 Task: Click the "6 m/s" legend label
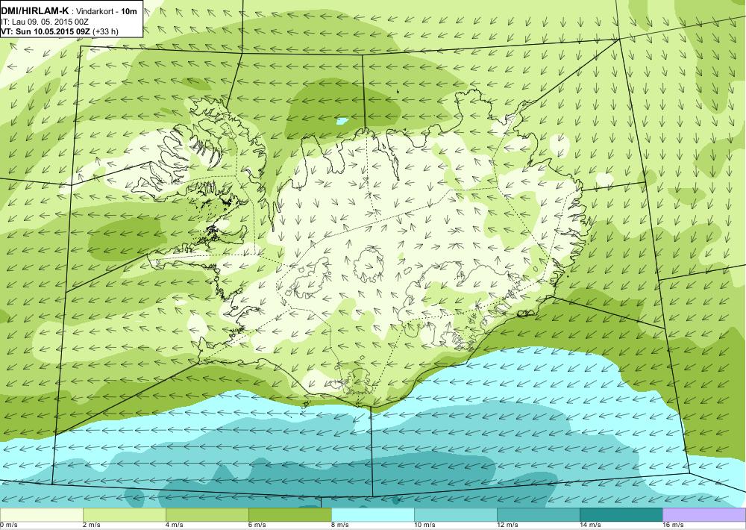(257, 526)
